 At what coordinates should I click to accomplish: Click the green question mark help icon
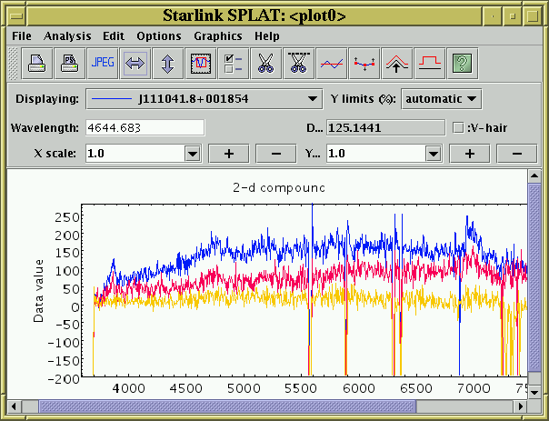click(x=463, y=64)
